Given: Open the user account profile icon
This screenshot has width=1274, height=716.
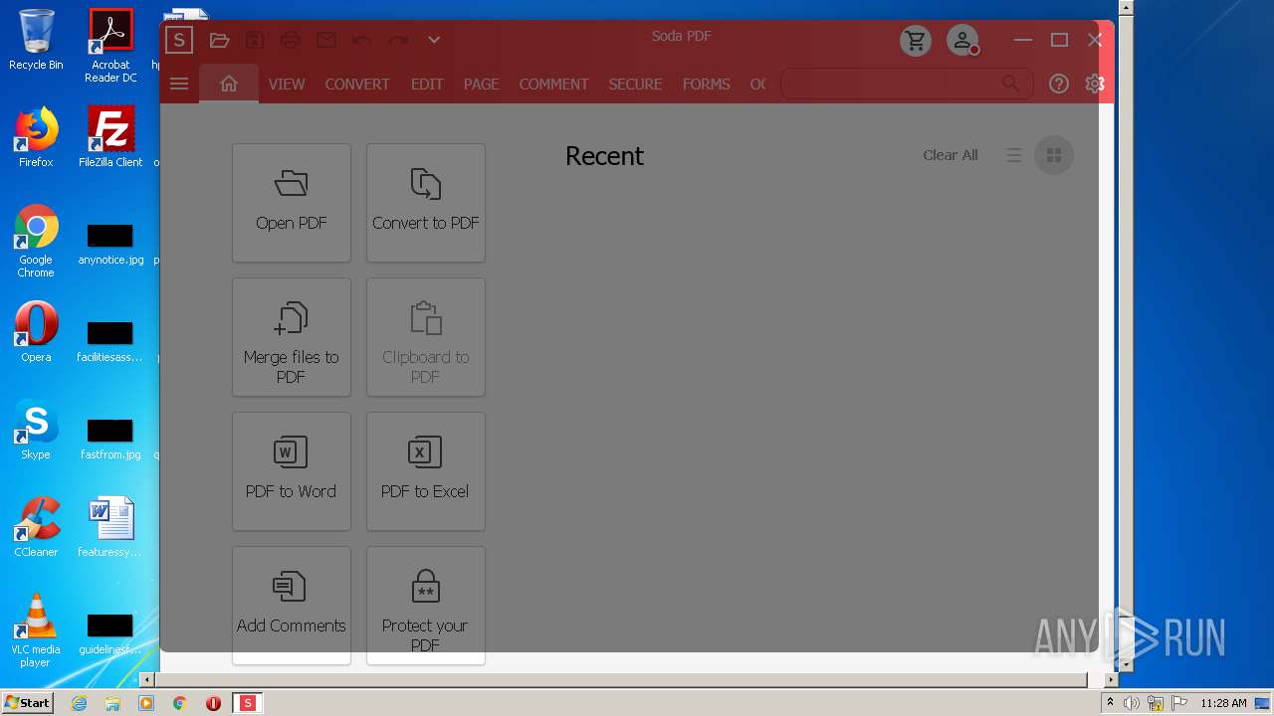Looking at the screenshot, I should coord(962,40).
